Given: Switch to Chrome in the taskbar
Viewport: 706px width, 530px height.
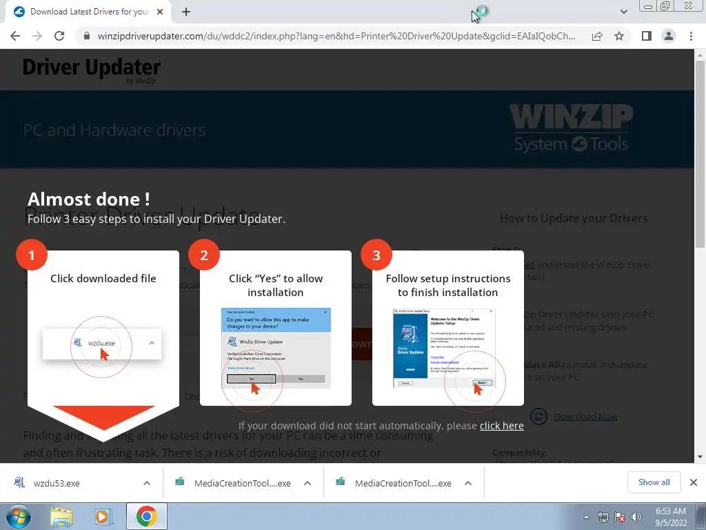Looking at the screenshot, I should (146, 516).
